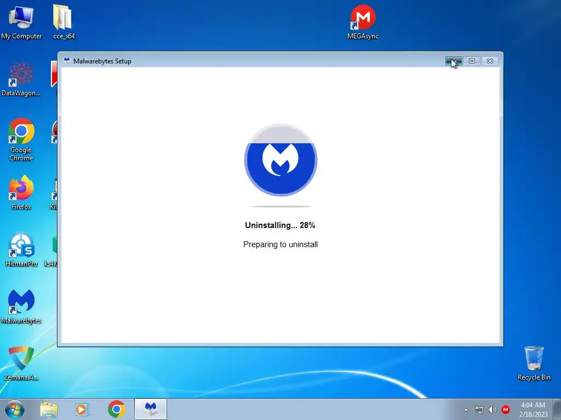Click the Malwarebytes Setup title bar icon
Image resolution: width=561 pixels, height=420 pixels.
pyautogui.click(x=66, y=61)
